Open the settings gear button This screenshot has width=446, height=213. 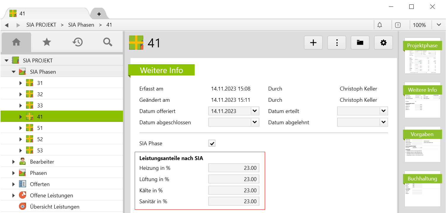pos(384,43)
